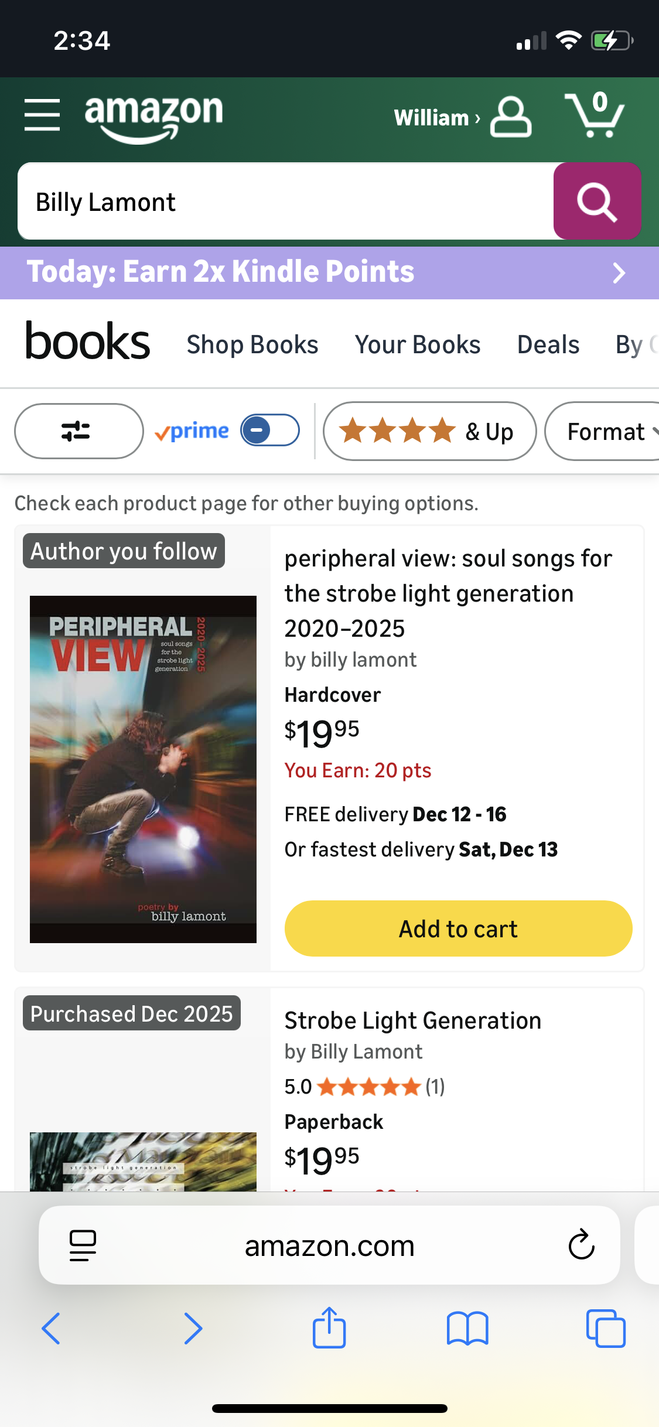Click the Billy Lamont search field
Image resolution: width=659 pixels, height=1427 pixels.
pyautogui.click(x=286, y=202)
